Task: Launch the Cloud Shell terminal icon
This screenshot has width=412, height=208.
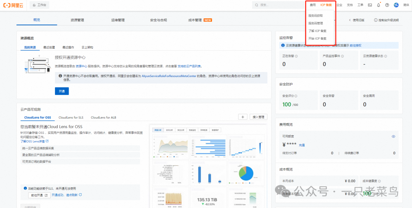Action: pyautogui.click(x=370, y=5)
